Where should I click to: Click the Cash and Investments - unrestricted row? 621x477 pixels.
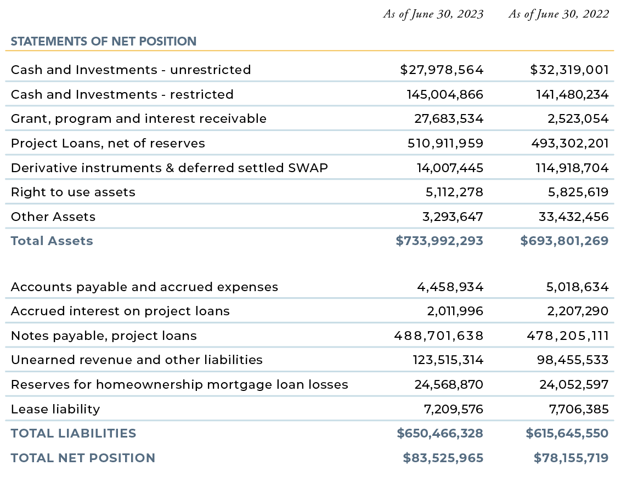pyautogui.click(x=130, y=70)
